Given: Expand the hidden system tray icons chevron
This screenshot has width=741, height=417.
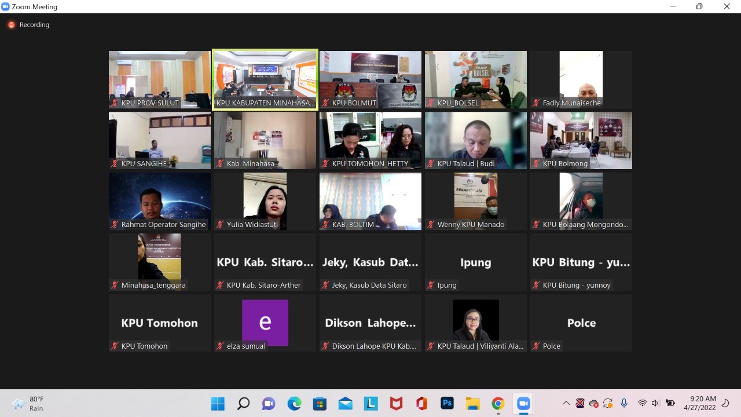Looking at the screenshot, I should pyautogui.click(x=566, y=403).
